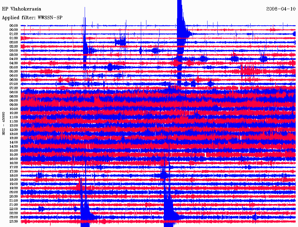
Task: Select the 17:00 time label
Action: (x=14, y=167)
